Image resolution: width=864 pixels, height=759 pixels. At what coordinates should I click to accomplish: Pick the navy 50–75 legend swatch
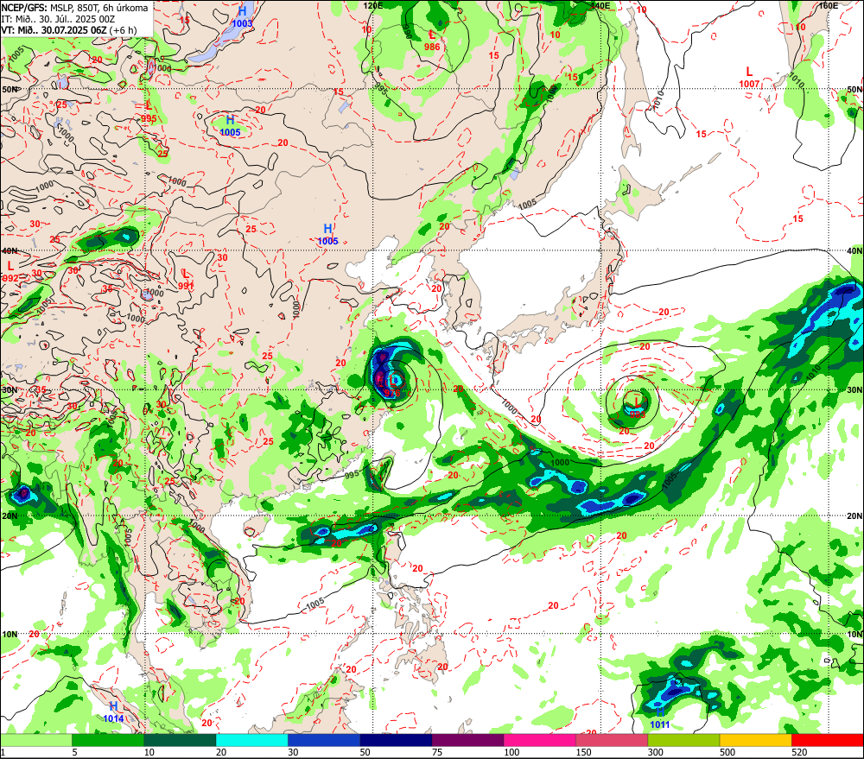tap(396, 740)
